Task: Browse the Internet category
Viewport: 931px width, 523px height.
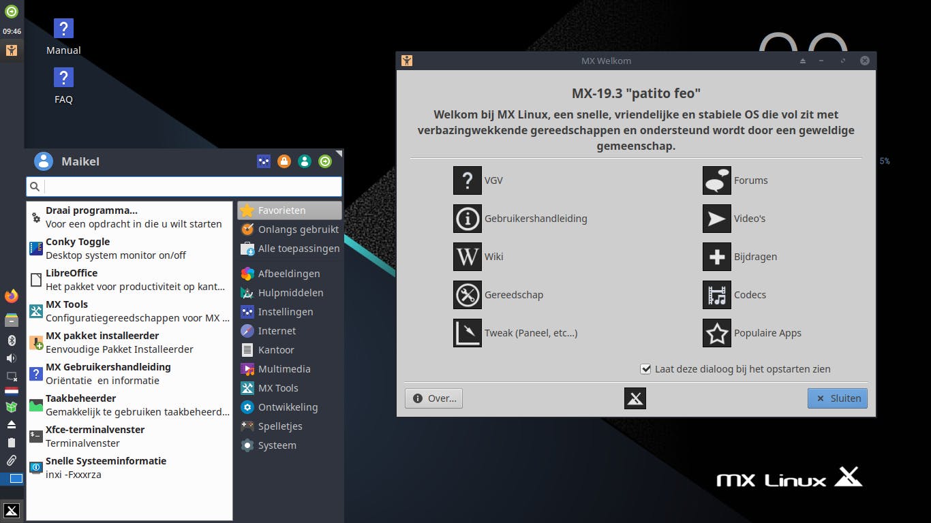Action: (290, 331)
